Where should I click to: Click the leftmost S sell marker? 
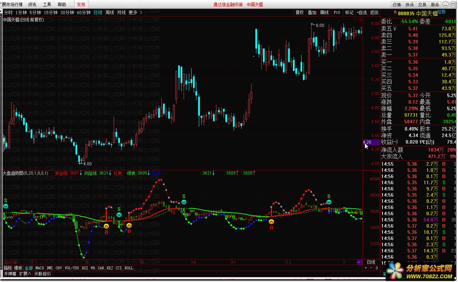(6, 200)
